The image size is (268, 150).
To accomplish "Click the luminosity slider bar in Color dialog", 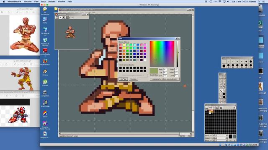I will tap(177, 54).
